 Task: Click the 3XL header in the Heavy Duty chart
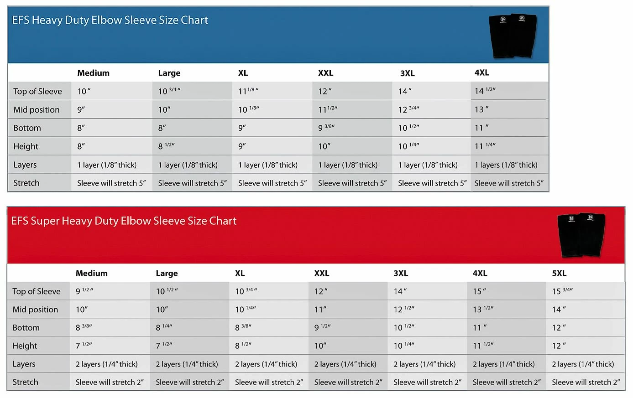pyautogui.click(x=407, y=73)
